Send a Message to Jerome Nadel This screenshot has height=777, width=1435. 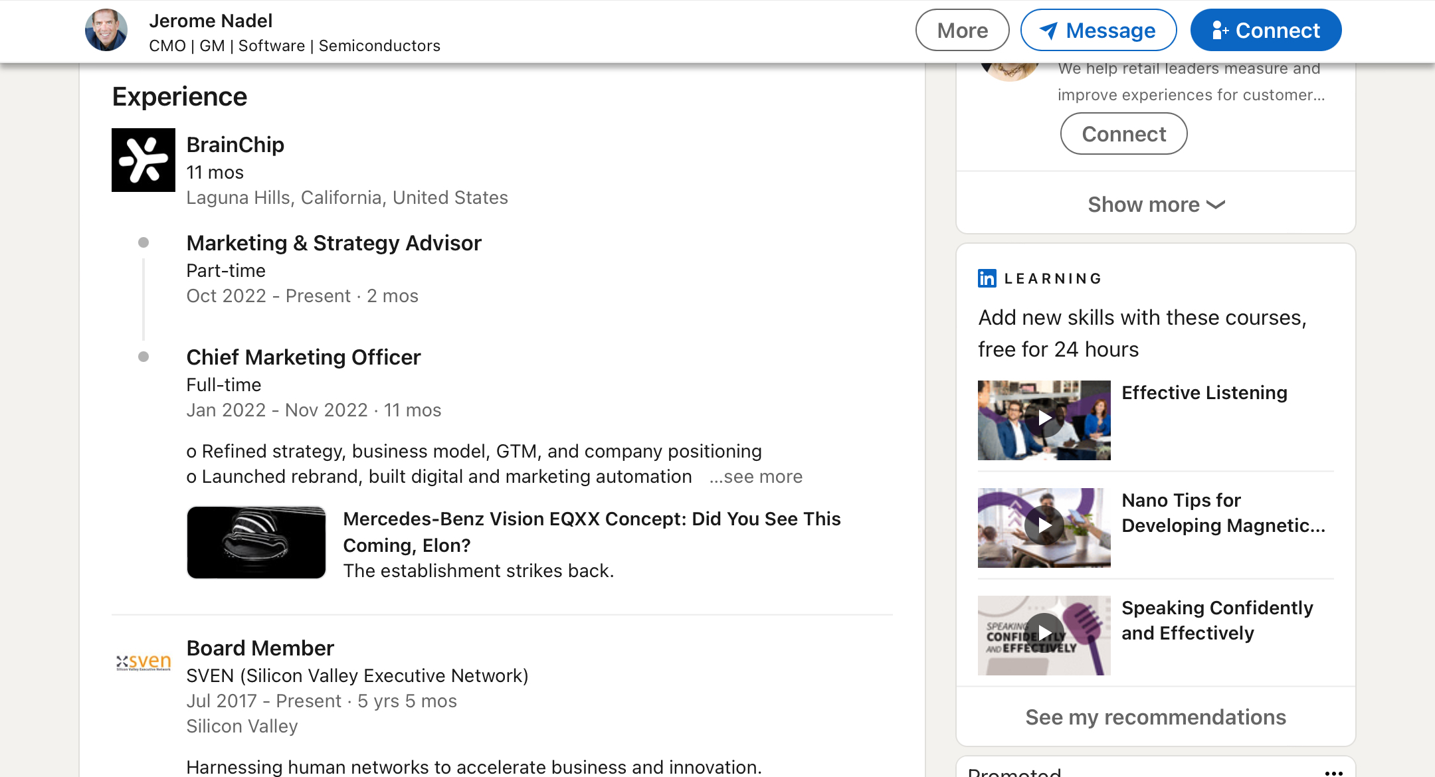(x=1098, y=31)
